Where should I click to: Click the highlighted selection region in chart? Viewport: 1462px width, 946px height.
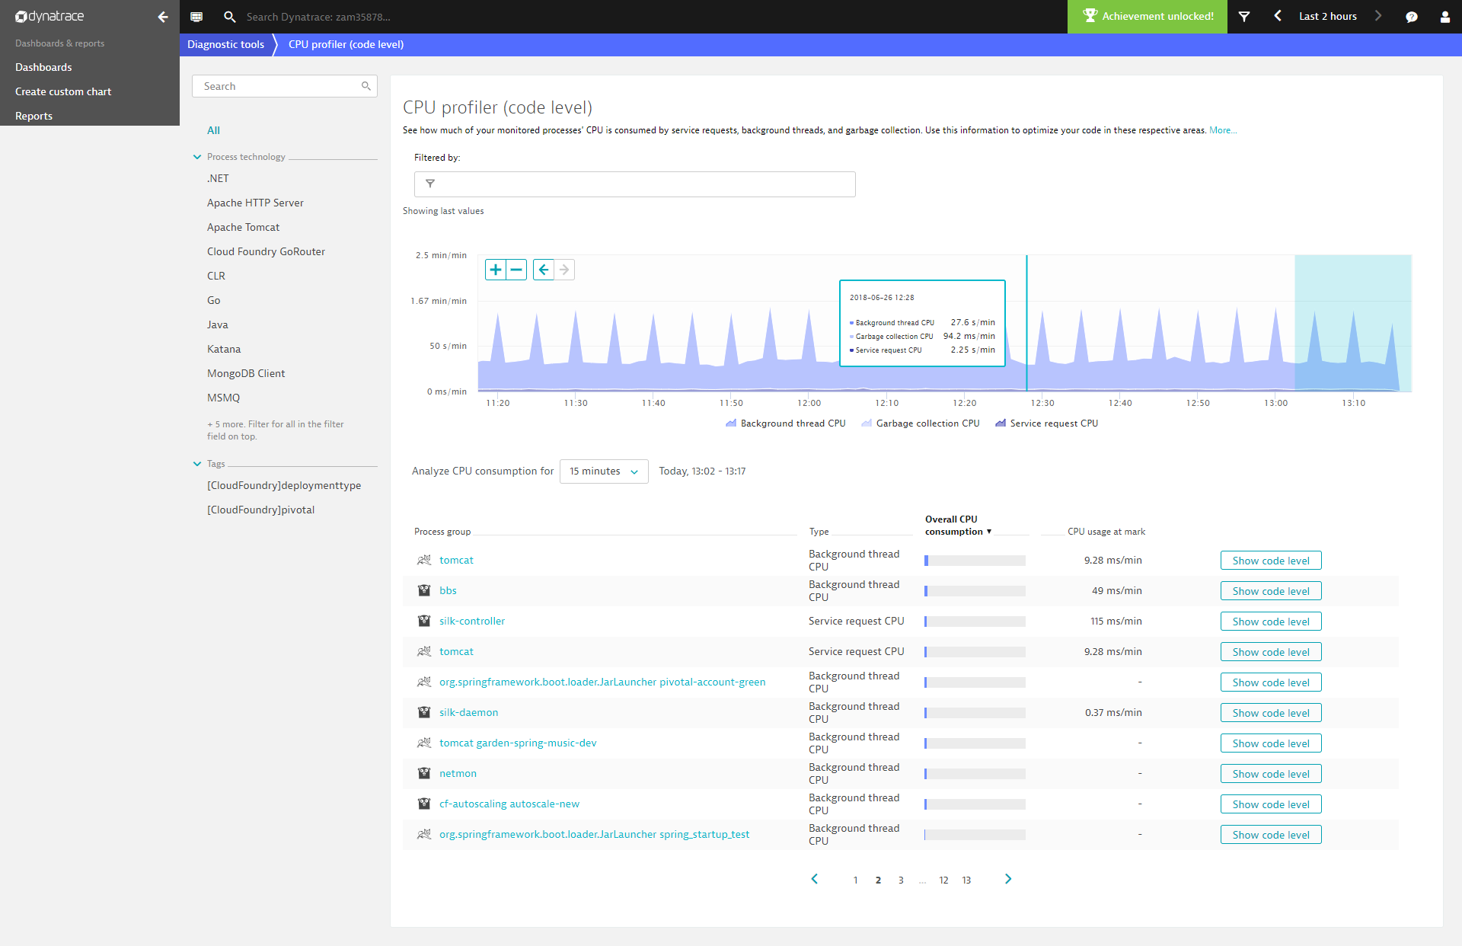point(1352,323)
